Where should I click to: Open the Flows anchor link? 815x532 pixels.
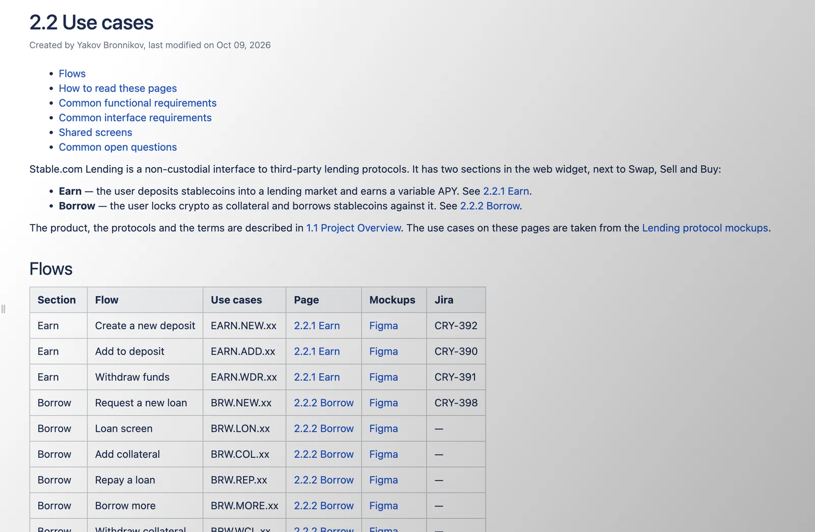pos(72,73)
